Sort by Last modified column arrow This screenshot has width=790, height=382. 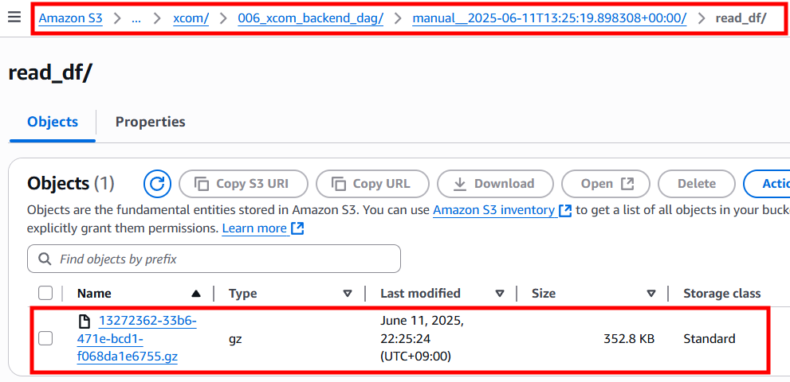(500, 294)
